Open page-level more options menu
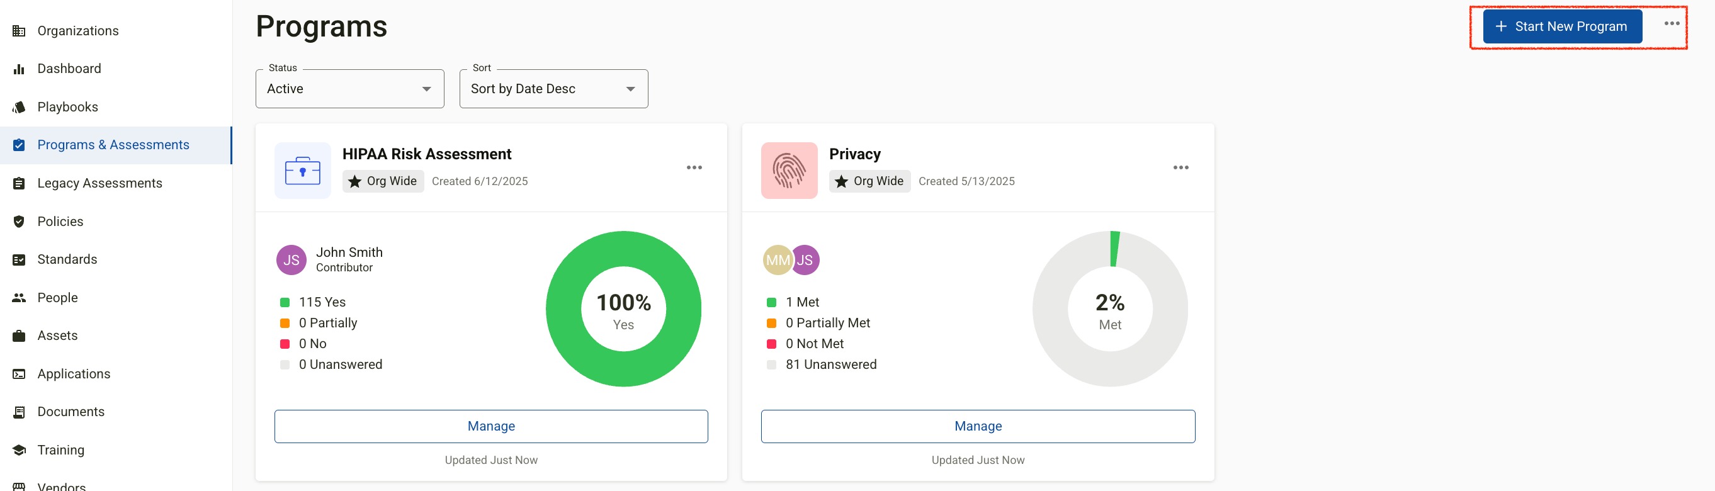 [1671, 23]
